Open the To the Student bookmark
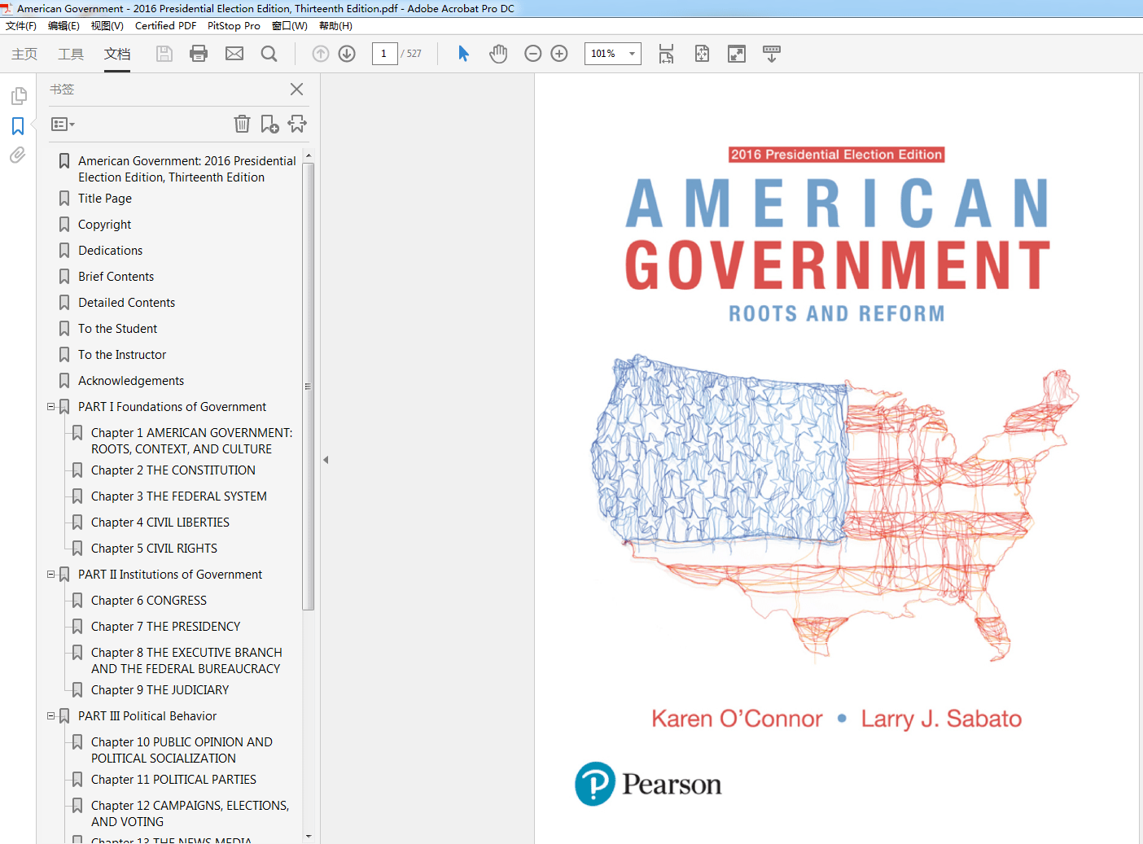The image size is (1143, 844). click(117, 329)
